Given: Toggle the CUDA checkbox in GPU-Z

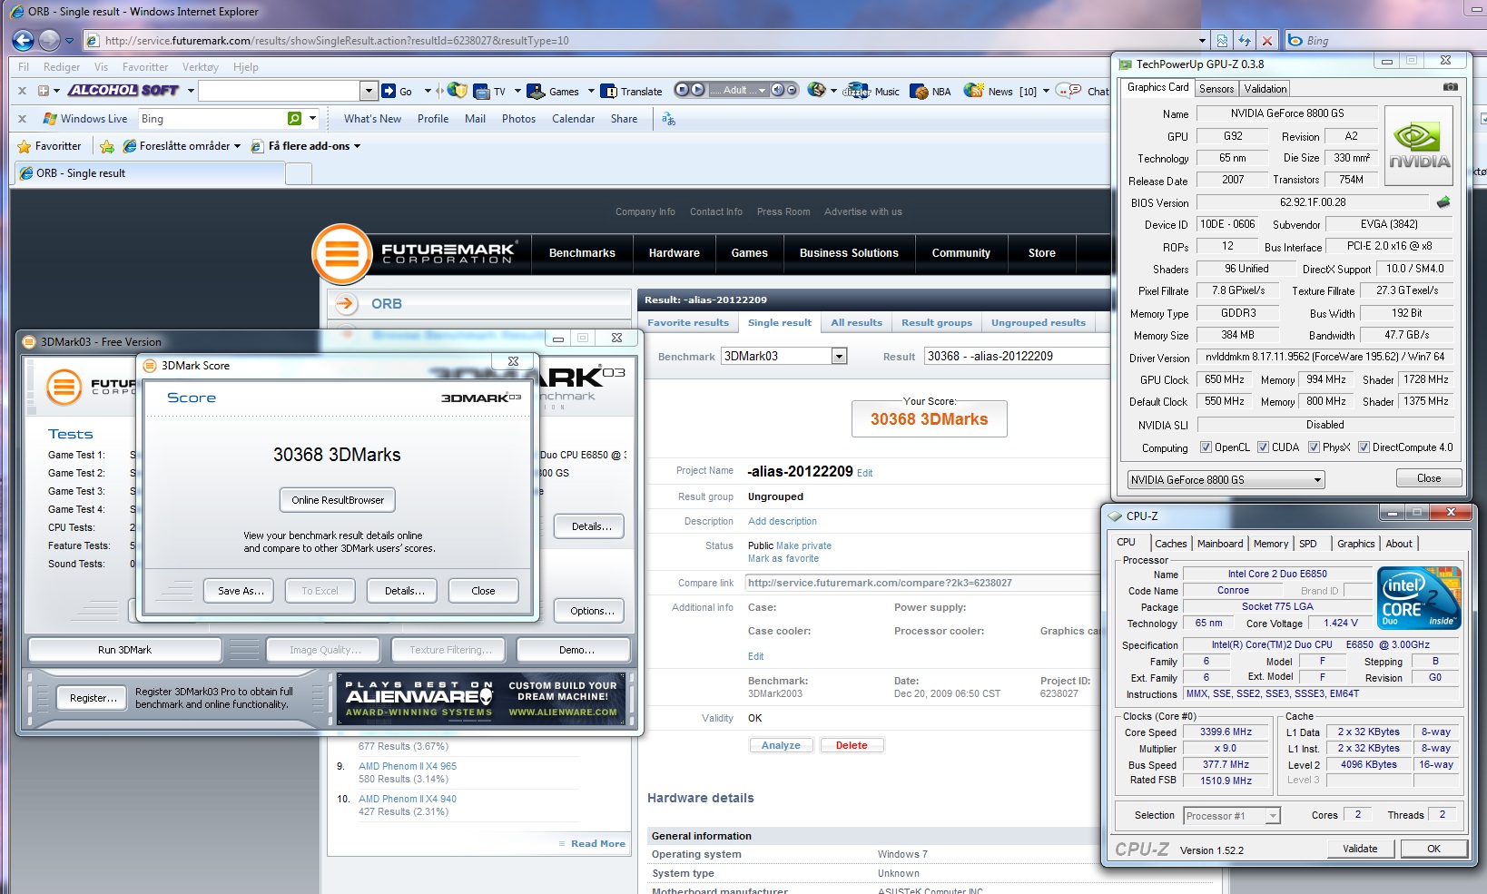Looking at the screenshot, I should tap(1263, 447).
